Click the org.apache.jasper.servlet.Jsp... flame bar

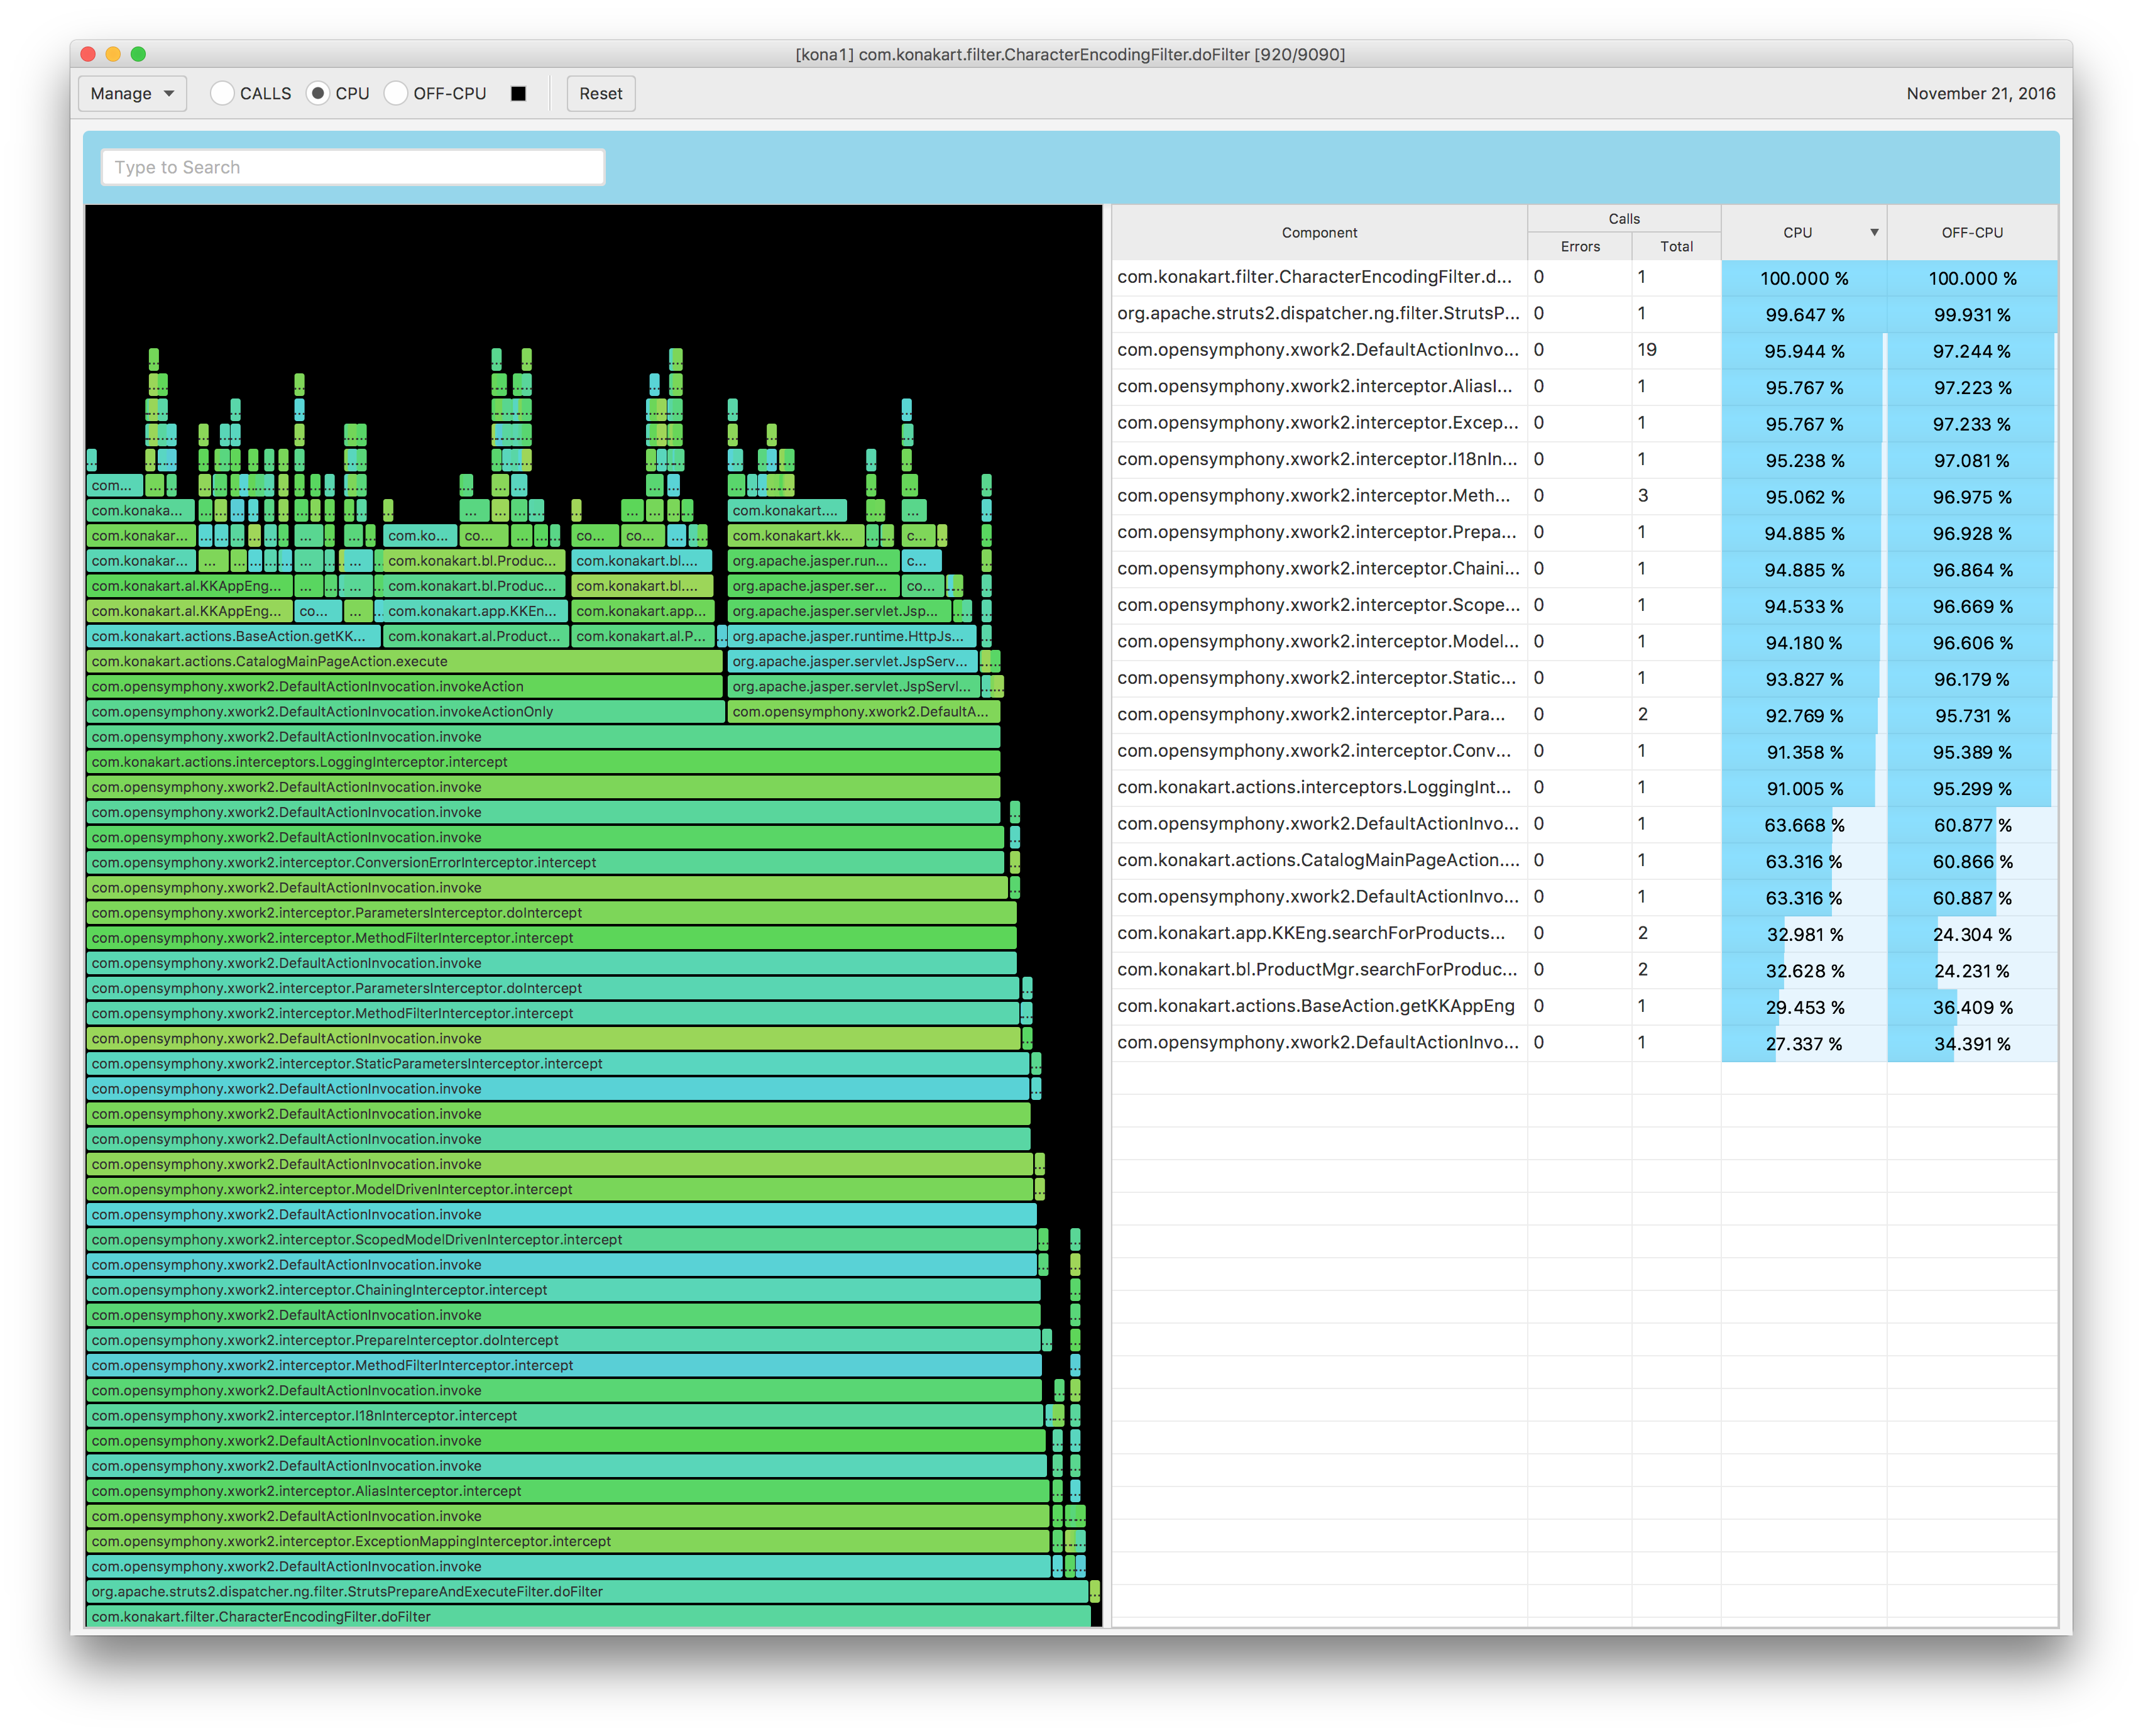tap(839, 611)
